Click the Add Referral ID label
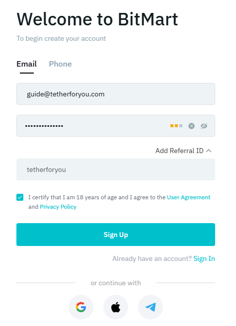Viewport: 236px width, 326px height. pyautogui.click(x=179, y=151)
